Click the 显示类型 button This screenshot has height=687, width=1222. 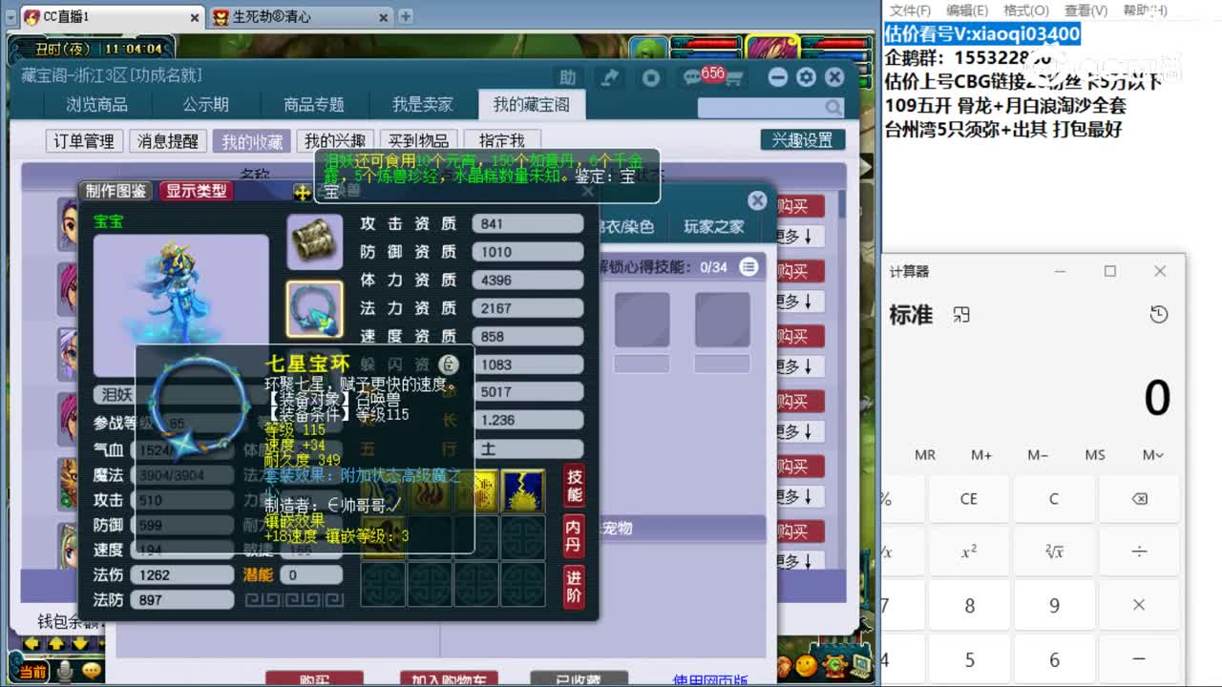196,191
